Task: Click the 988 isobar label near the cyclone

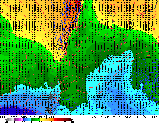Action: coord(151,79)
